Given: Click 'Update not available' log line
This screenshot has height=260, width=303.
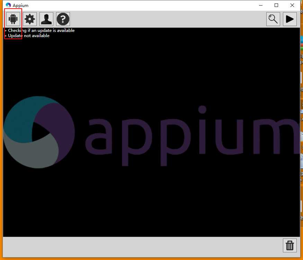Looking at the screenshot, I should (x=29, y=36).
